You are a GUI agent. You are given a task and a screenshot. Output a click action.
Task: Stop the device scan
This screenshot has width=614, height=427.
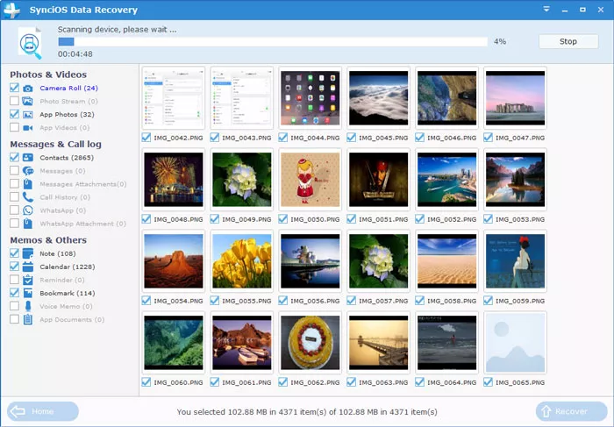pos(568,41)
